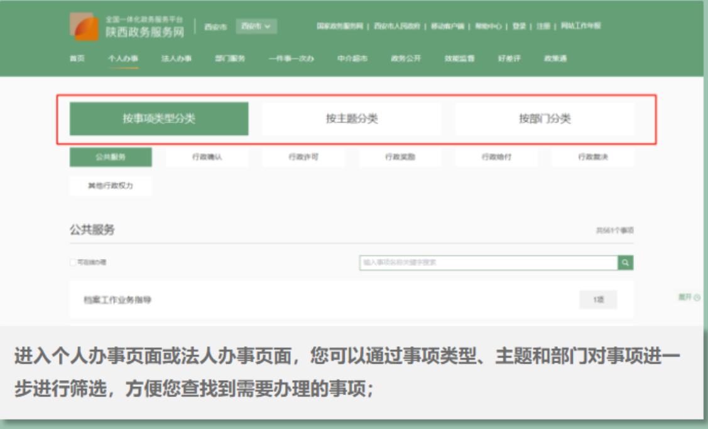
Task: Click the 移动客户端 header link
Action: point(447,26)
